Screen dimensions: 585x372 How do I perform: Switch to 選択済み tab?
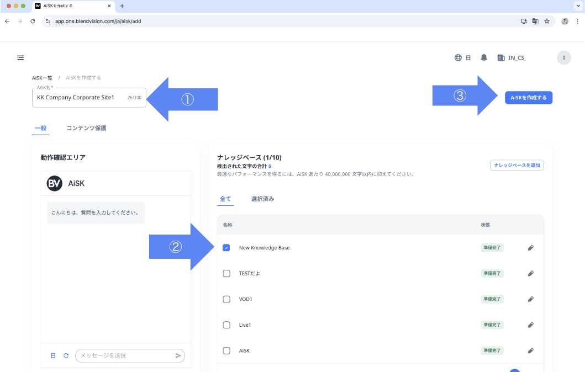coord(262,199)
